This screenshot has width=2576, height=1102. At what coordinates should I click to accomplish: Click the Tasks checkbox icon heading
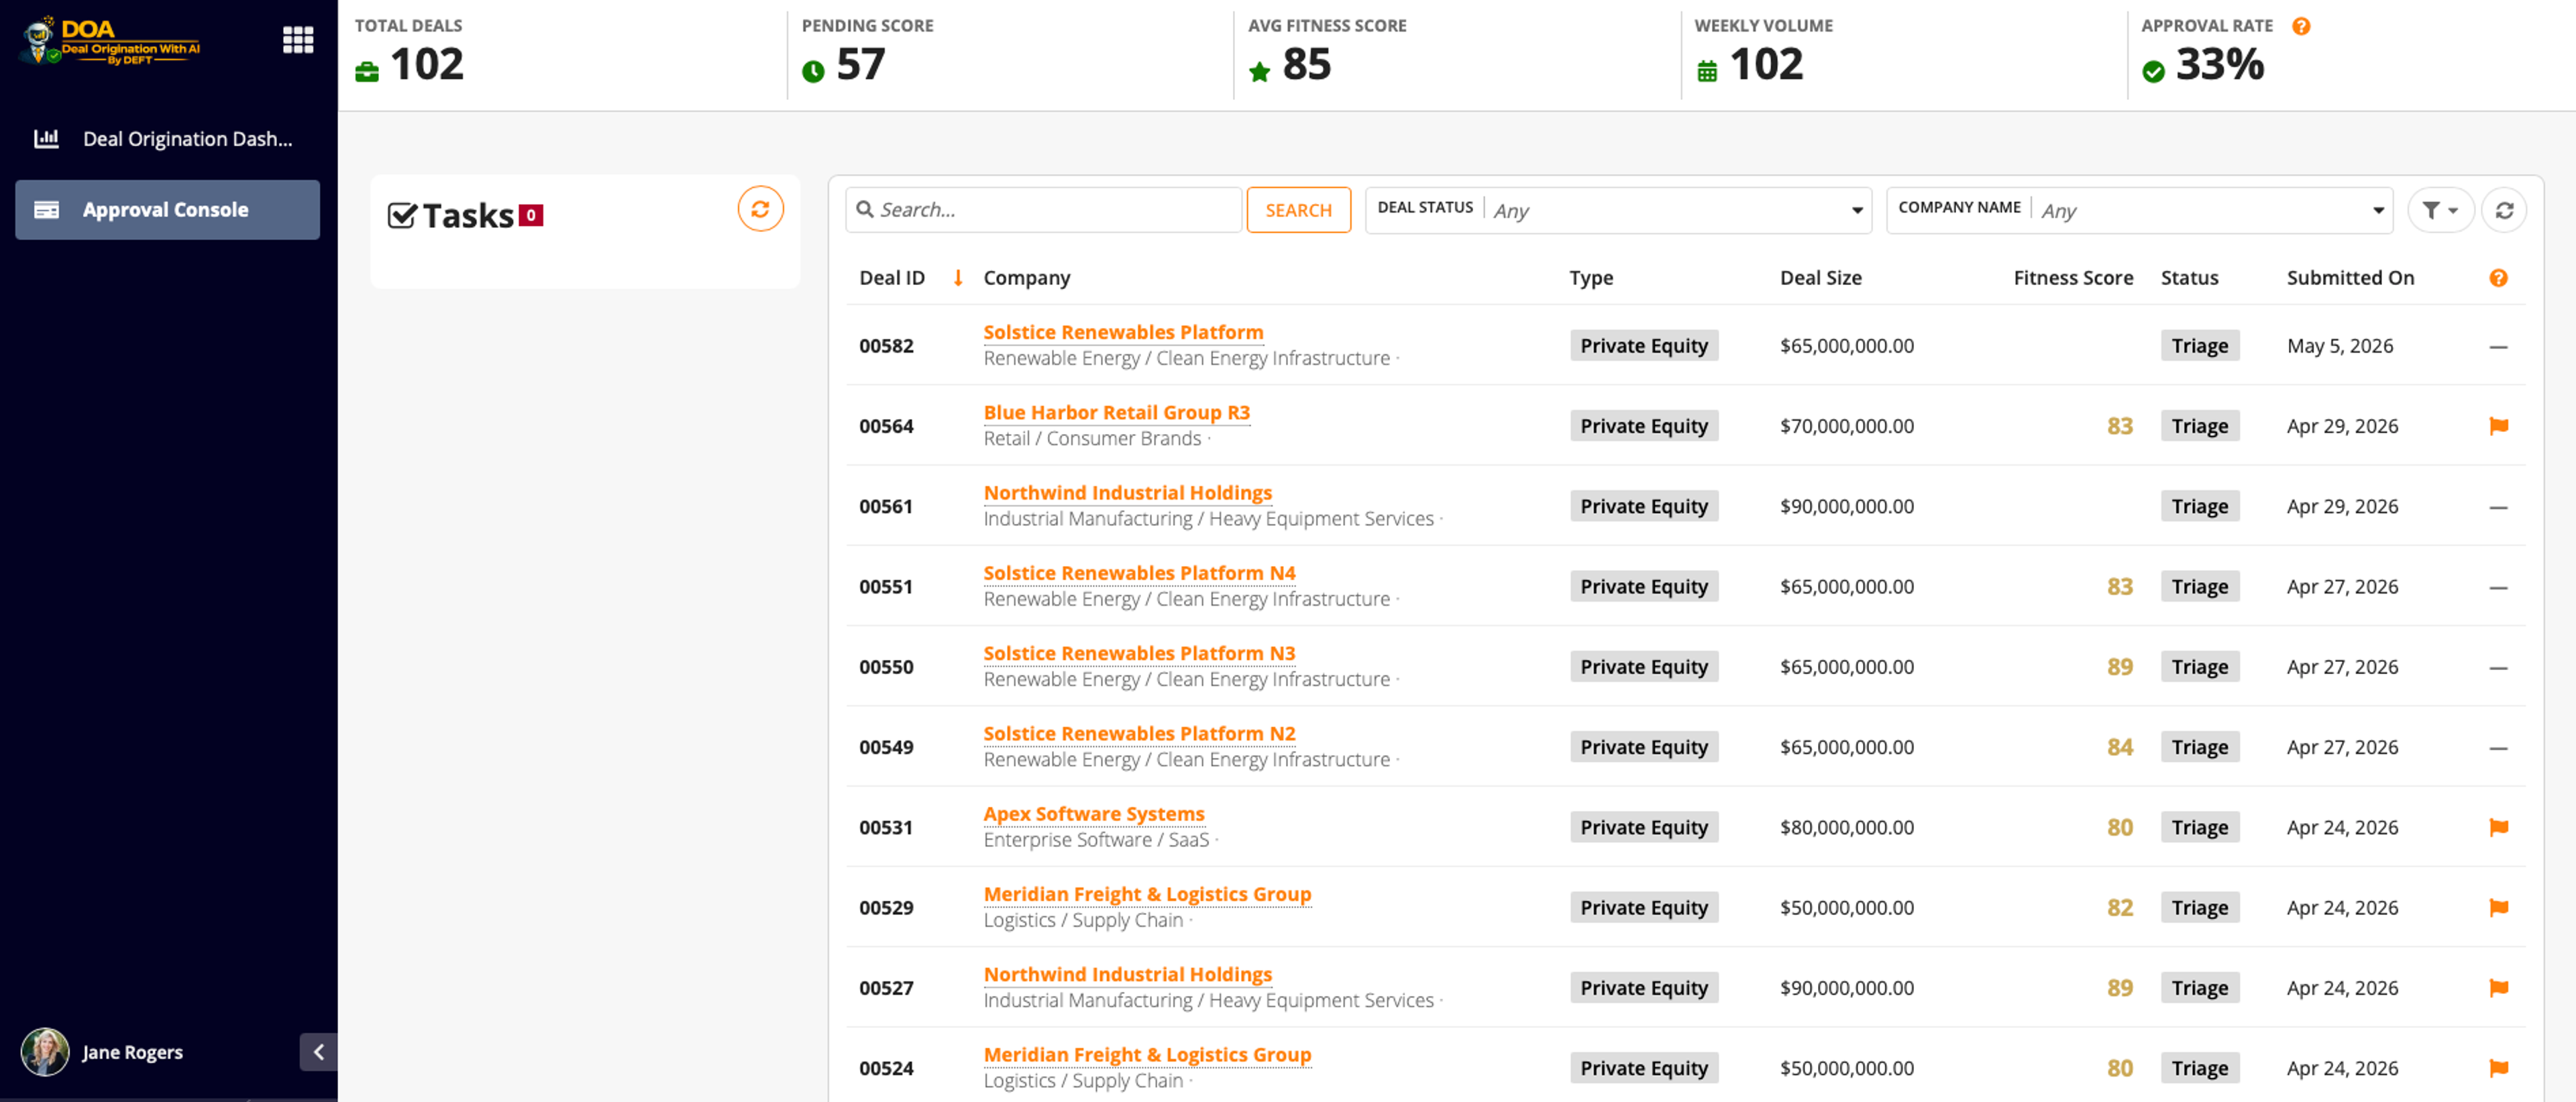coord(402,215)
